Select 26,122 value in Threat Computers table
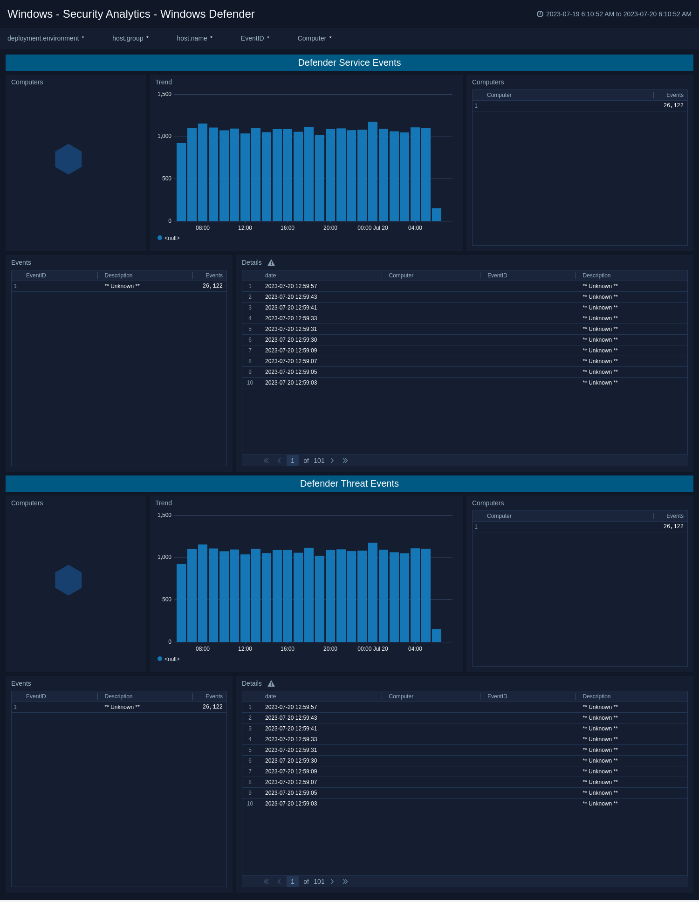699x902 pixels. pyautogui.click(x=673, y=527)
